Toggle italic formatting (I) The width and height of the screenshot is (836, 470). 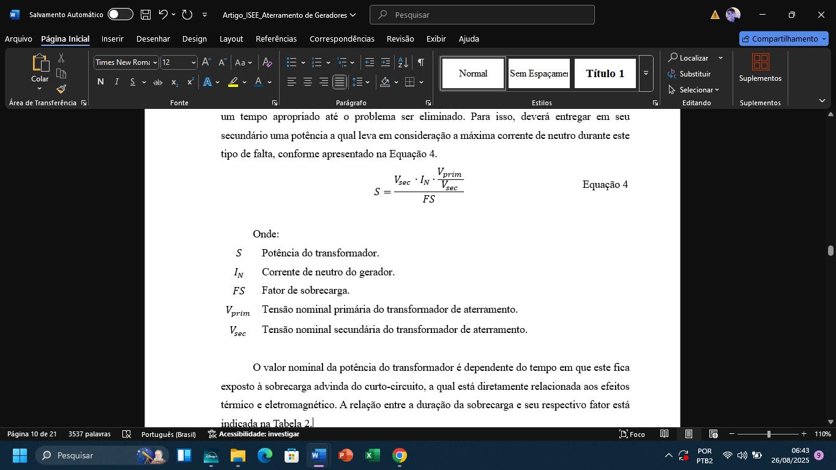tap(116, 82)
